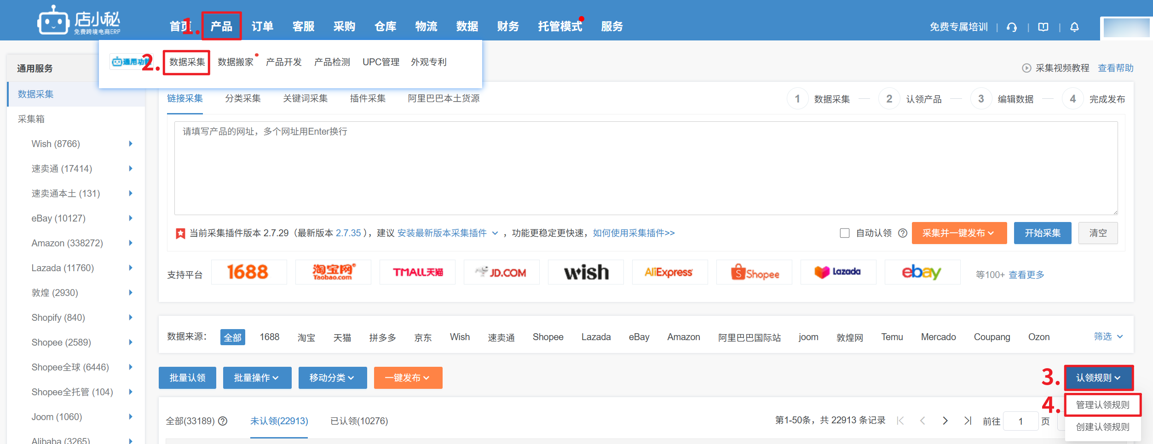1153x444 pixels.
Task: Click the customer service headset icon
Action: (x=1012, y=27)
